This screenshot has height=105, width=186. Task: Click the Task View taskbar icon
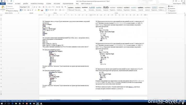tap(9, 104)
